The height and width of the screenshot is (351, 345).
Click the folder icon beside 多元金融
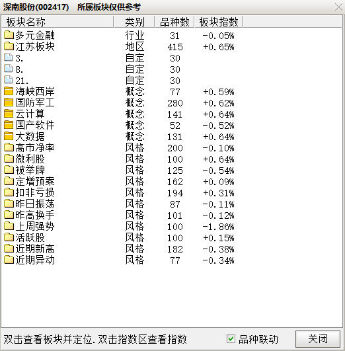click(x=9, y=35)
